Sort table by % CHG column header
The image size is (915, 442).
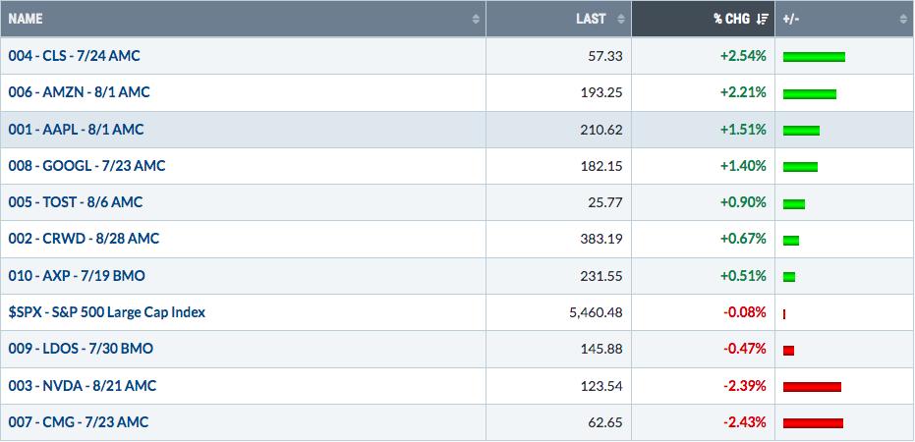point(703,19)
